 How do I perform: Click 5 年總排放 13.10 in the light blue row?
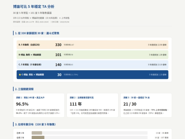[x=157, y=65]
